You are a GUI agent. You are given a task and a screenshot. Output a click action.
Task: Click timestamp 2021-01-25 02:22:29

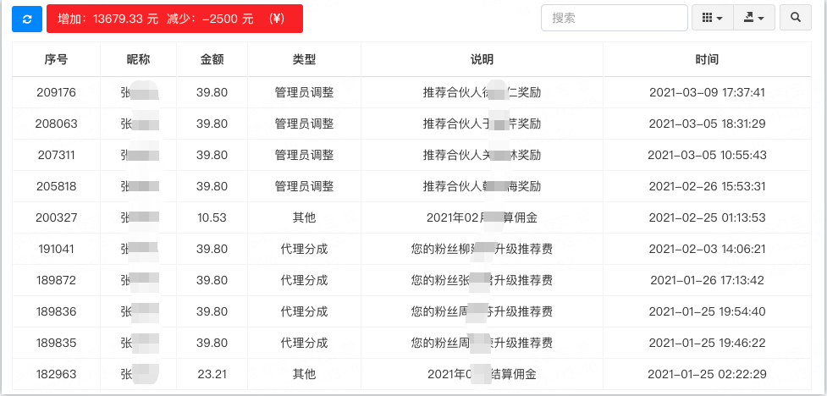coord(707,374)
